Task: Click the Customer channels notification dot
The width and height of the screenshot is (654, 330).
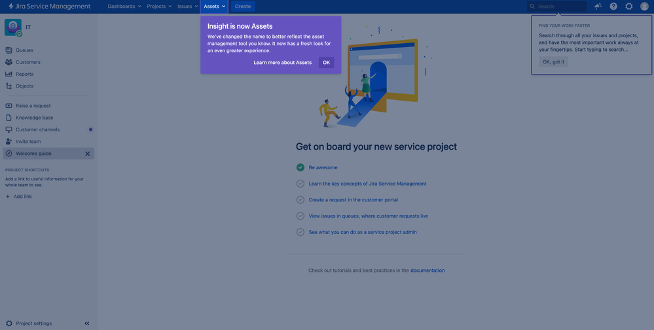Action: coord(90,129)
